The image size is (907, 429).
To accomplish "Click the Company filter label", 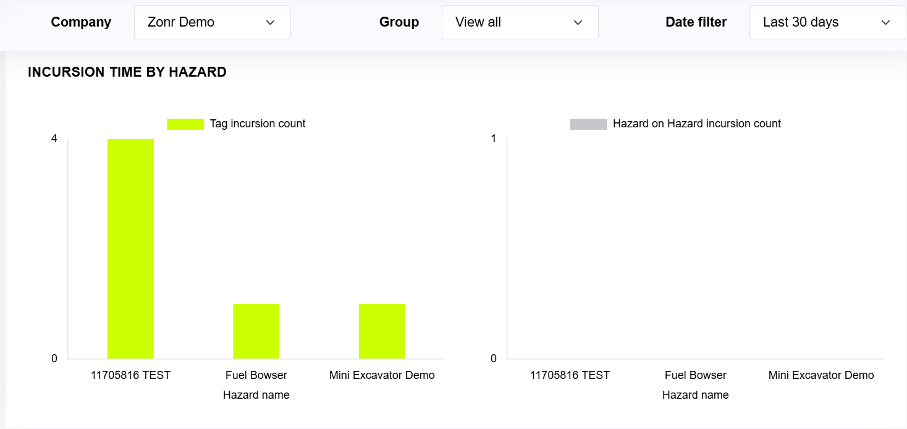I will click(81, 22).
